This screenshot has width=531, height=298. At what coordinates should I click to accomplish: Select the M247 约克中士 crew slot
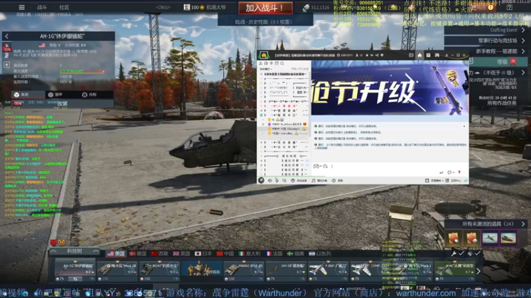click(159, 271)
